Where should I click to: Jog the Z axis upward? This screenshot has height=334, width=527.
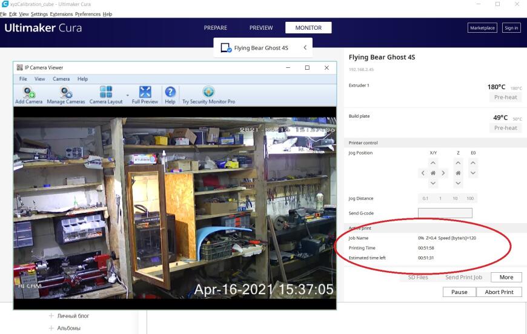(x=458, y=163)
